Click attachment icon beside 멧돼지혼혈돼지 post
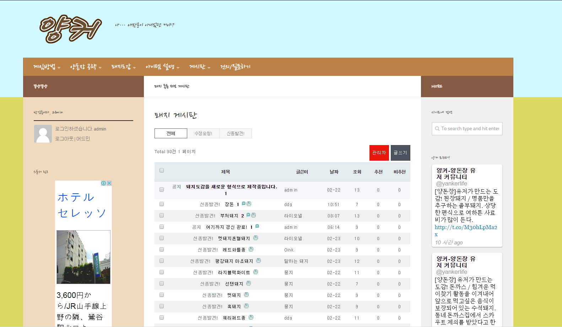The height and width of the screenshot is (327, 562). pyautogui.click(x=256, y=238)
